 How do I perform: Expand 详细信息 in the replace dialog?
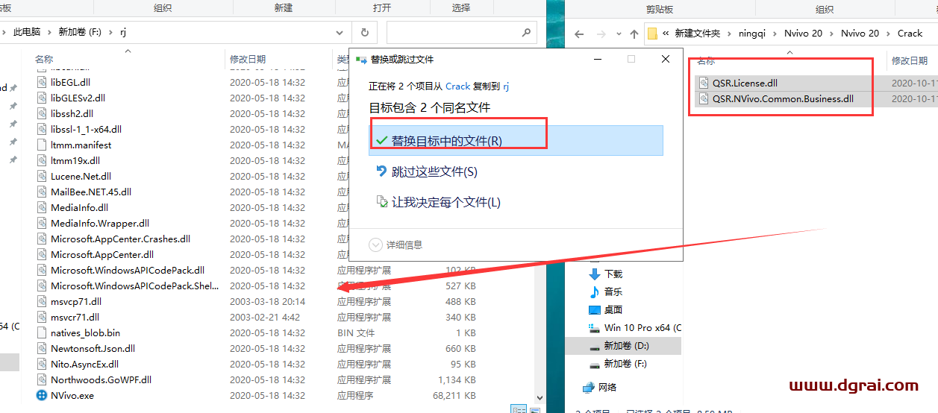395,245
